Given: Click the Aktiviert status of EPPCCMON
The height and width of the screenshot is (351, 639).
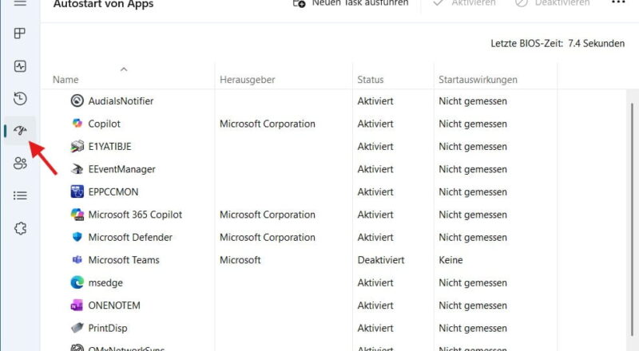Looking at the screenshot, I should coord(375,191).
